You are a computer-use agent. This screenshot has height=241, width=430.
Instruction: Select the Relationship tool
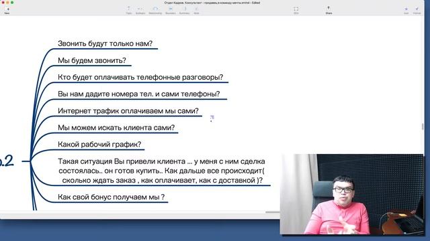point(155,10)
